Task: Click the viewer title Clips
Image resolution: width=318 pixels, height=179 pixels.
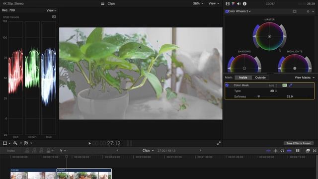Action: [x=111, y=3]
